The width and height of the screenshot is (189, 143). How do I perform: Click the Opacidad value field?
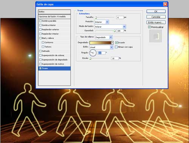[x=120, y=31]
